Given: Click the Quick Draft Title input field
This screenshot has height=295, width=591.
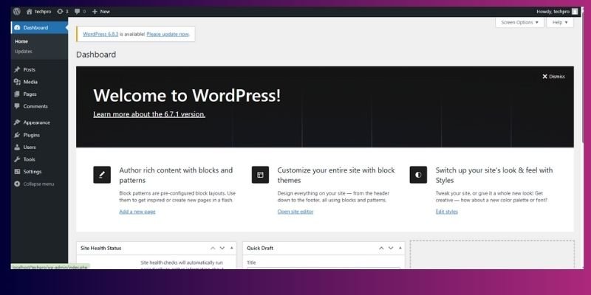Looking at the screenshot, I should (x=324, y=268).
